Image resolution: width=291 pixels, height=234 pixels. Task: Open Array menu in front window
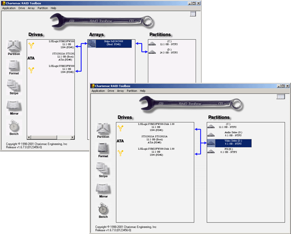pyautogui.click(x=121, y=91)
